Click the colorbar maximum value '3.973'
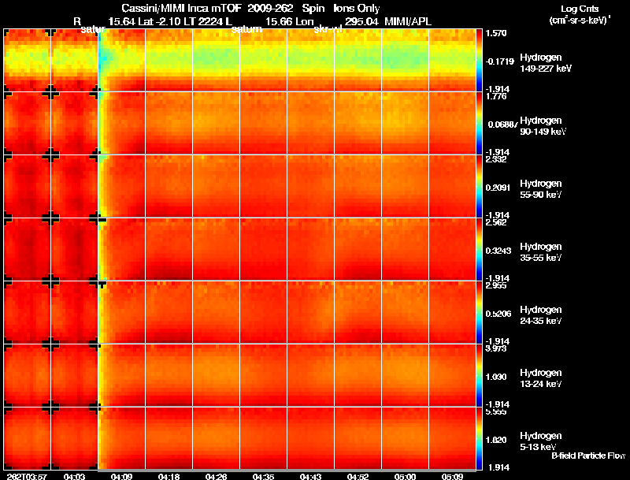630x480 pixels. point(497,348)
